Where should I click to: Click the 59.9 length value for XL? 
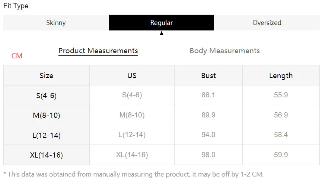click(281, 155)
